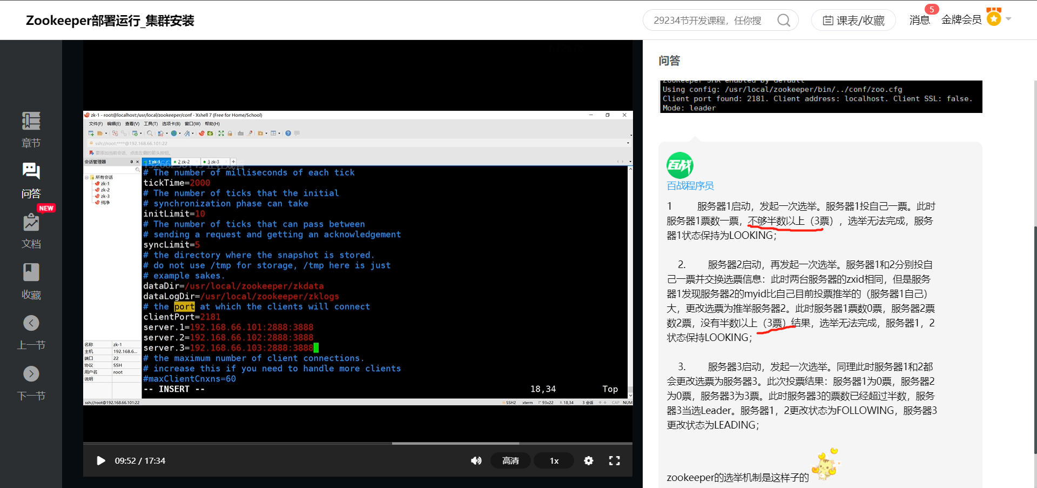
Task: Open Xshell 编辑(E) menu
Action: (114, 124)
